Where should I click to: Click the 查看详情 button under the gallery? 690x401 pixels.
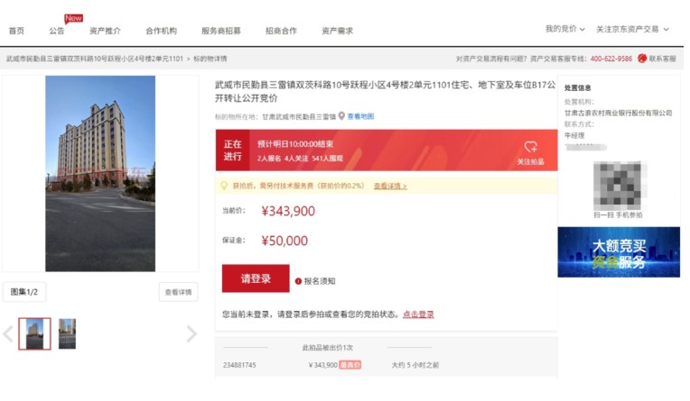pos(178,292)
